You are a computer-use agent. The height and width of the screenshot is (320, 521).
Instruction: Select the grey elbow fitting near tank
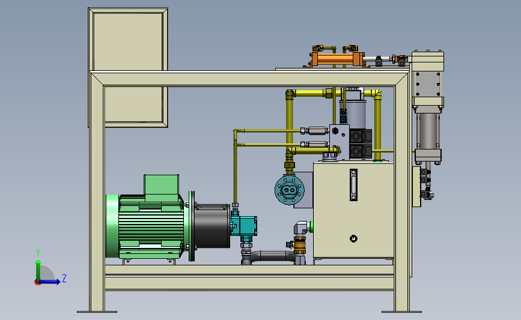tap(300, 228)
